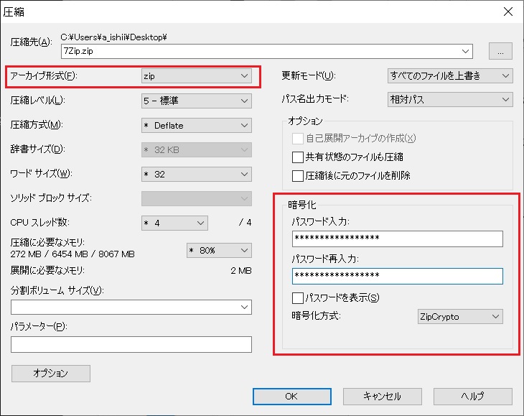Open the Deflate compression method dropdown
Screen dimensions: 524x416
pos(196,125)
